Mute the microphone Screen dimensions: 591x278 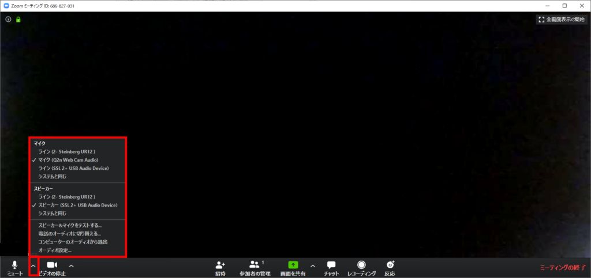point(15,268)
